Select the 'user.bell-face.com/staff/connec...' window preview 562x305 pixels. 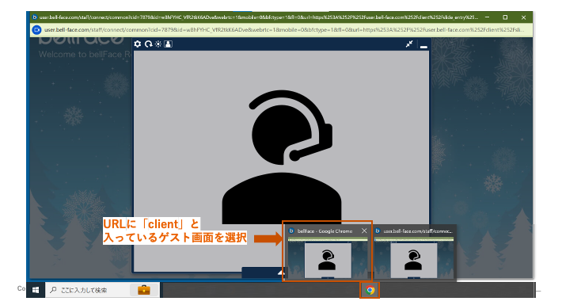click(414, 252)
